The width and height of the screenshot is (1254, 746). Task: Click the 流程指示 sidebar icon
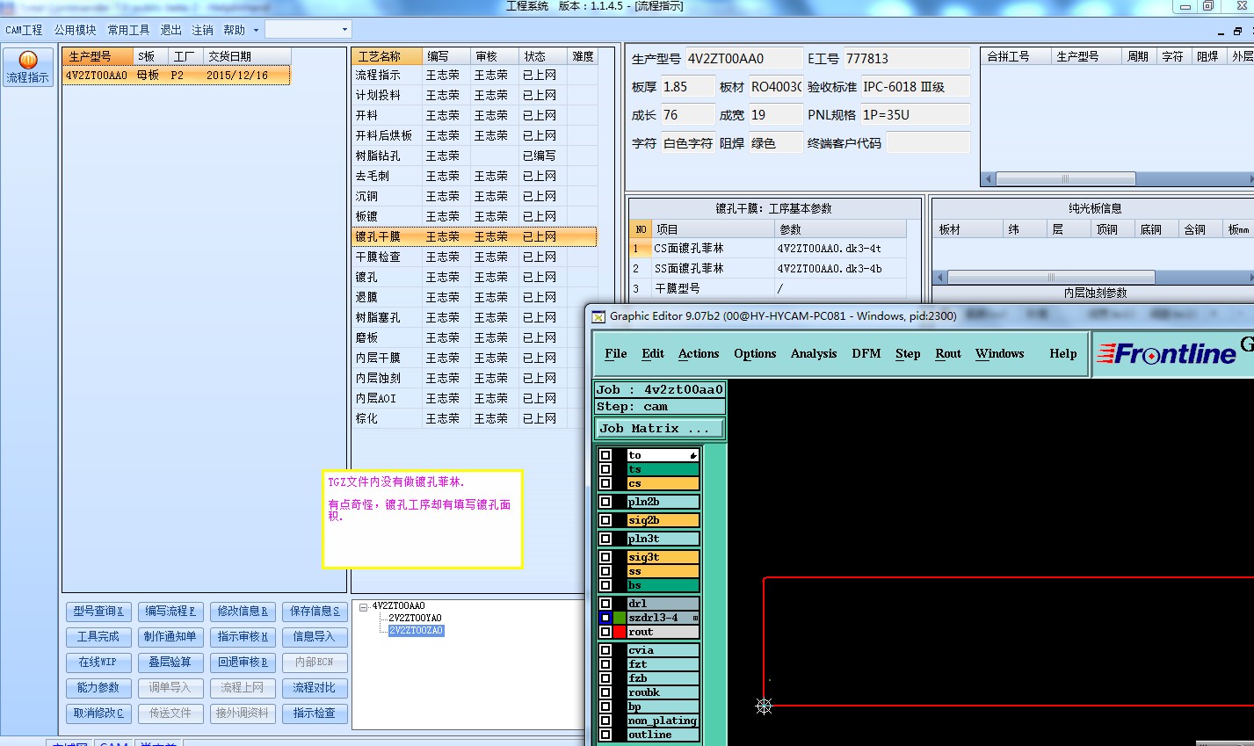click(28, 68)
